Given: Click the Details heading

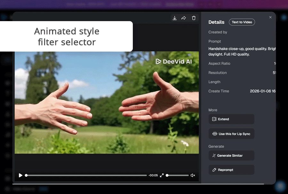Looking at the screenshot, I should pos(216,22).
